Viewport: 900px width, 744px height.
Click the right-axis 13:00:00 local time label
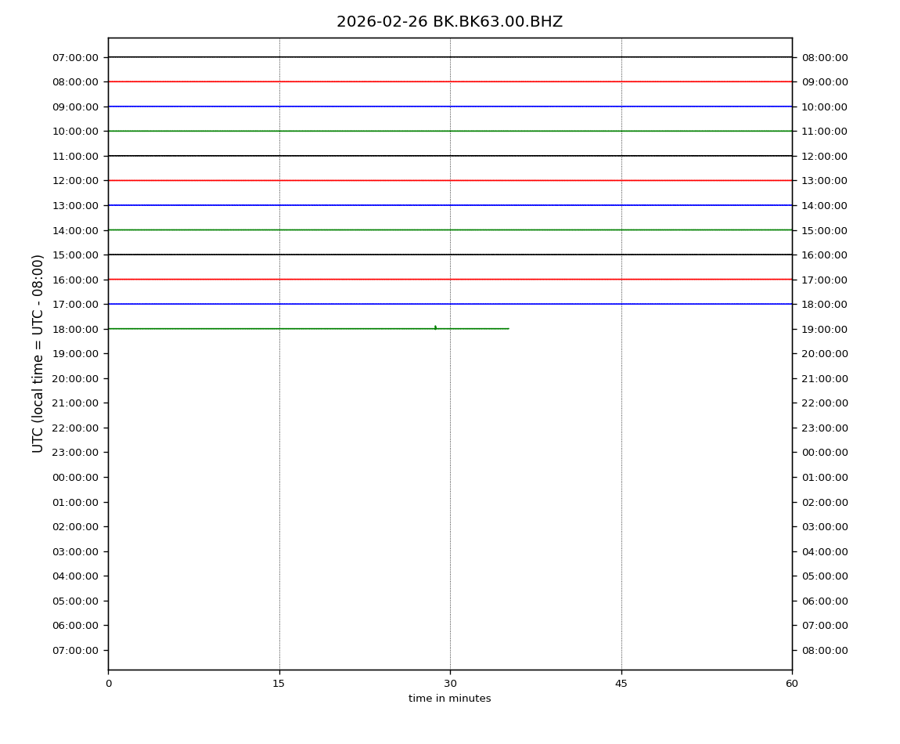coord(824,181)
